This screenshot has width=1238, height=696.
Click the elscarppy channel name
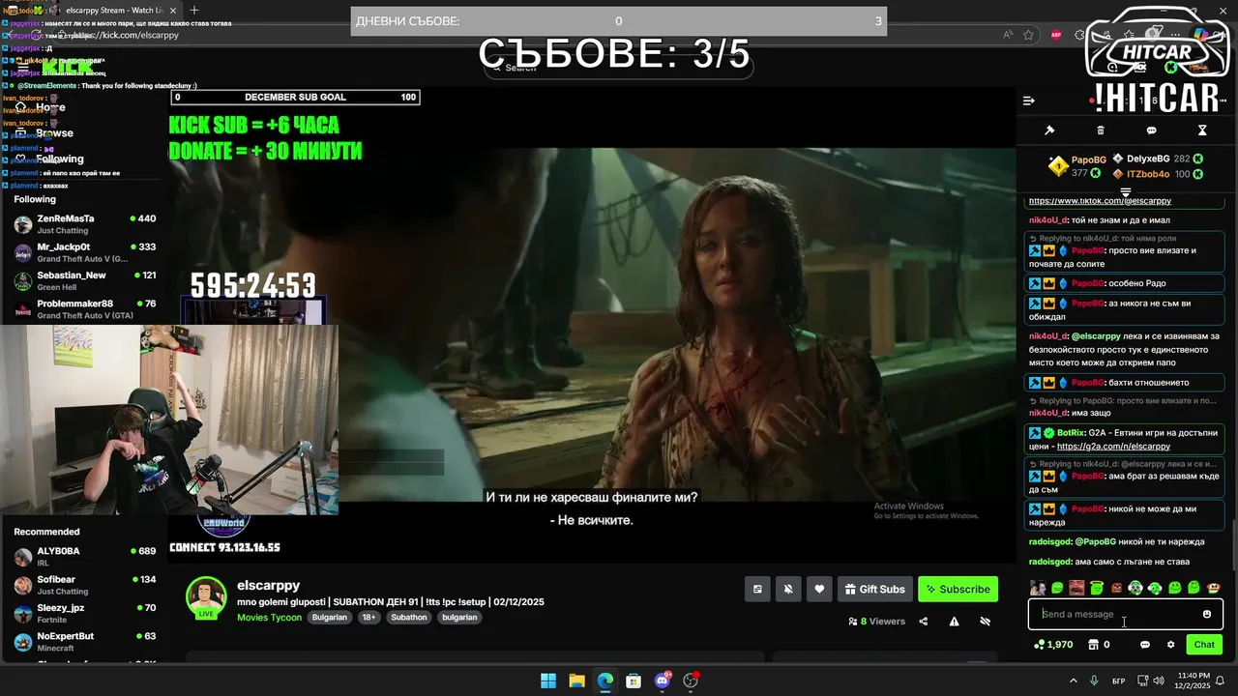tap(268, 585)
